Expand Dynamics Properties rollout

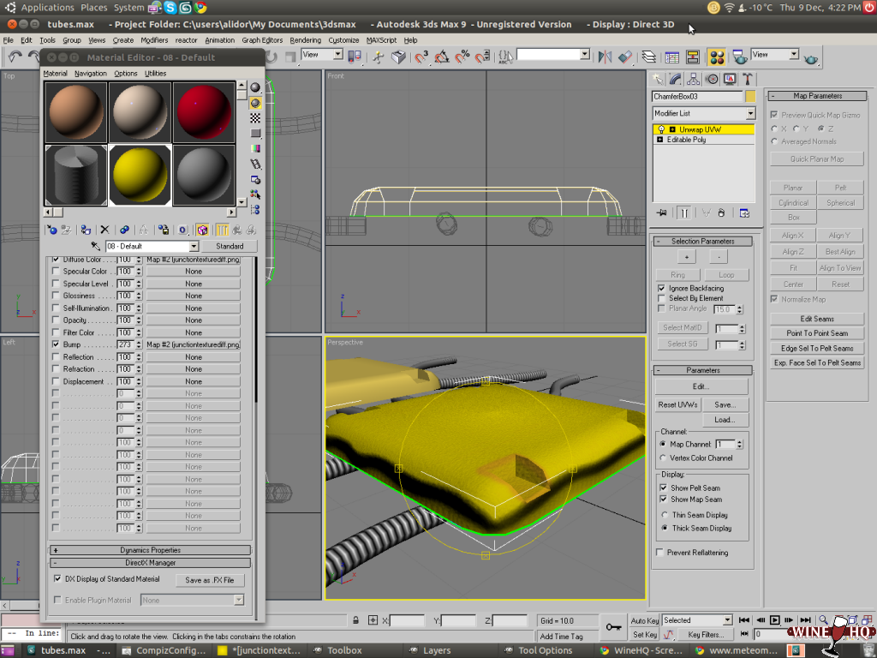pos(150,550)
